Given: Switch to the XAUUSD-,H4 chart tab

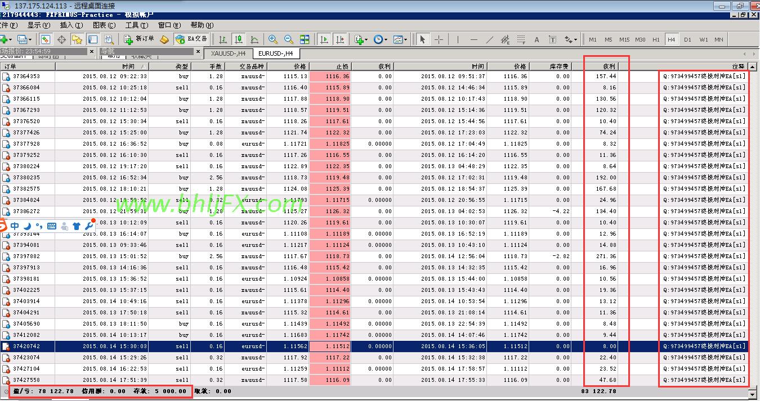Looking at the screenshot, I should 228,54.
